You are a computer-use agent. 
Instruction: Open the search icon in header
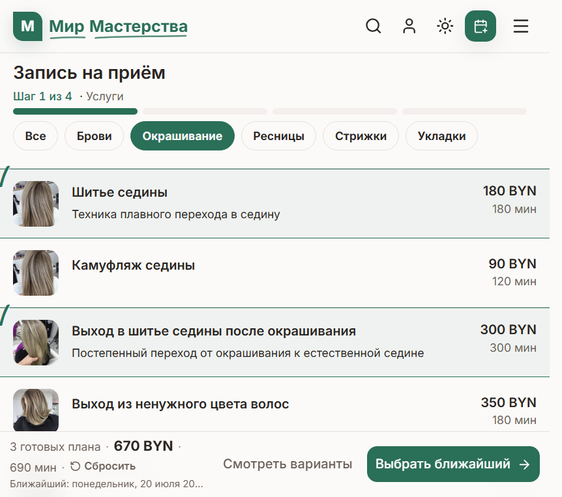373,26
